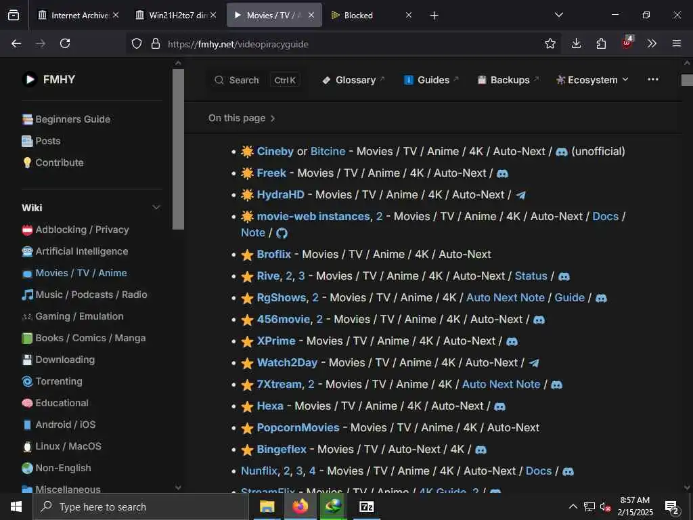The width and height of the screenshot is (693, 520).
Task: Open Beginners Guide sidebar link
Action: (x=66, y=119)
